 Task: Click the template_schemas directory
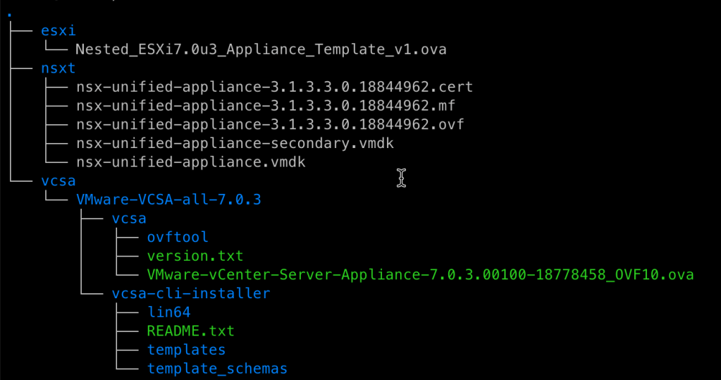click(x=217, y=369)
